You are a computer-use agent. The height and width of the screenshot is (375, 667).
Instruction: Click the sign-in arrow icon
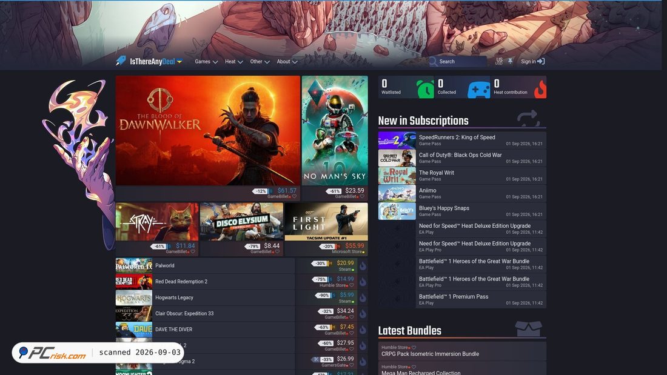(541, 61)
